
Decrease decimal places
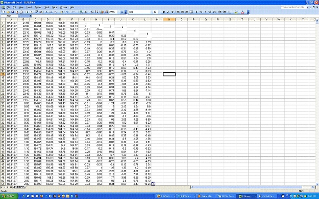click(214, 12)
